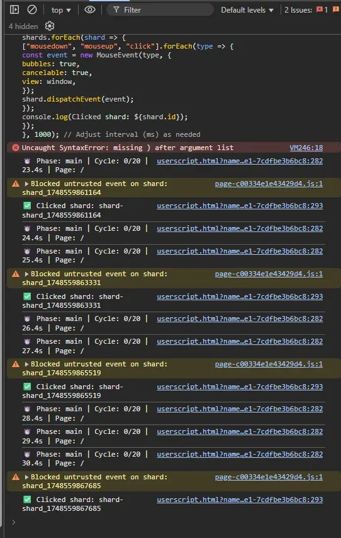Open userscript link for the 24.4s phase log
The width and height of the screenshot is (341, 538).
pyautogui.click(x=240, y=228)
